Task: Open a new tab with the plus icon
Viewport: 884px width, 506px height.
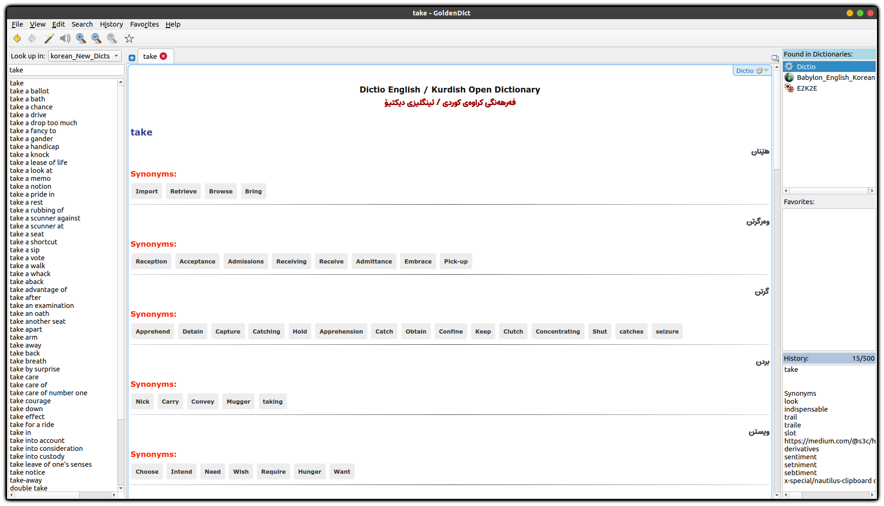Action: pos(132,57)
